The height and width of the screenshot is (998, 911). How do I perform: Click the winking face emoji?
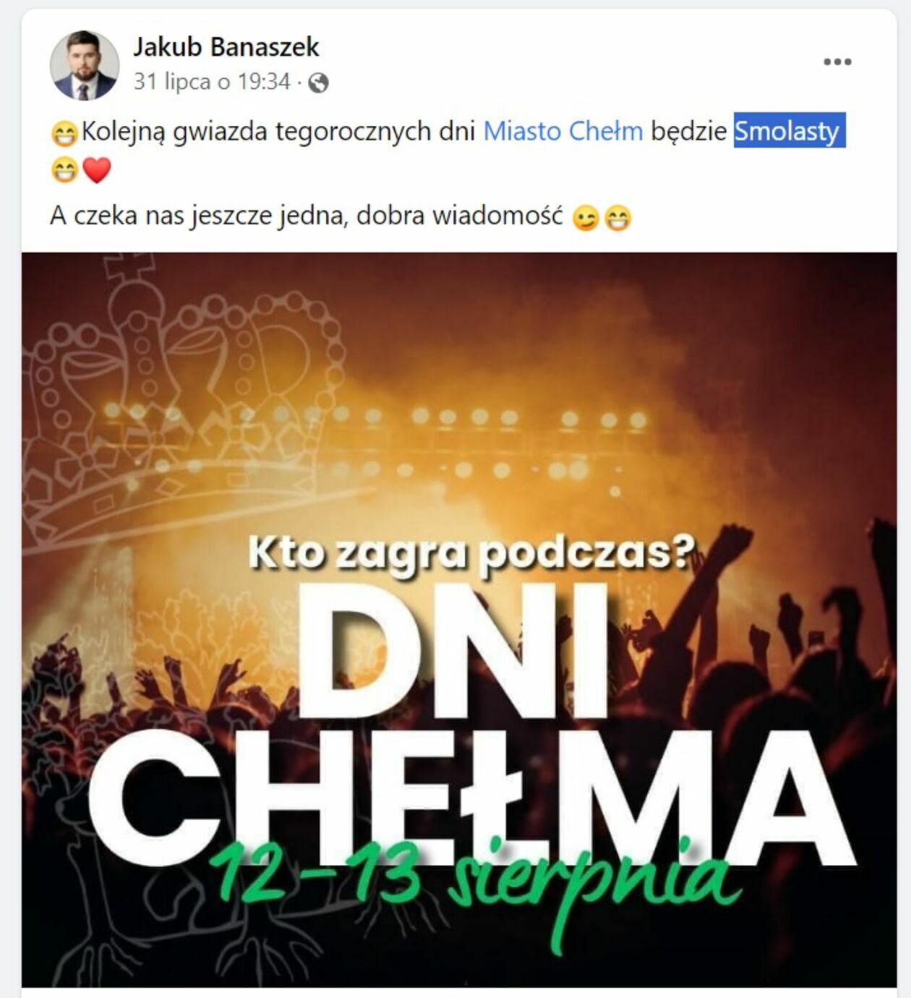pyautogui.click(x=586, y=217)
